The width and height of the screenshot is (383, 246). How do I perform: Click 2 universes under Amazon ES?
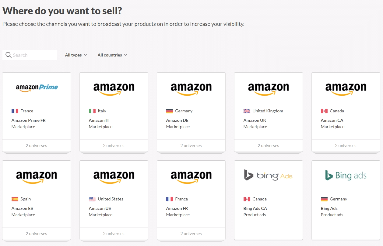(x=37, y=234)
